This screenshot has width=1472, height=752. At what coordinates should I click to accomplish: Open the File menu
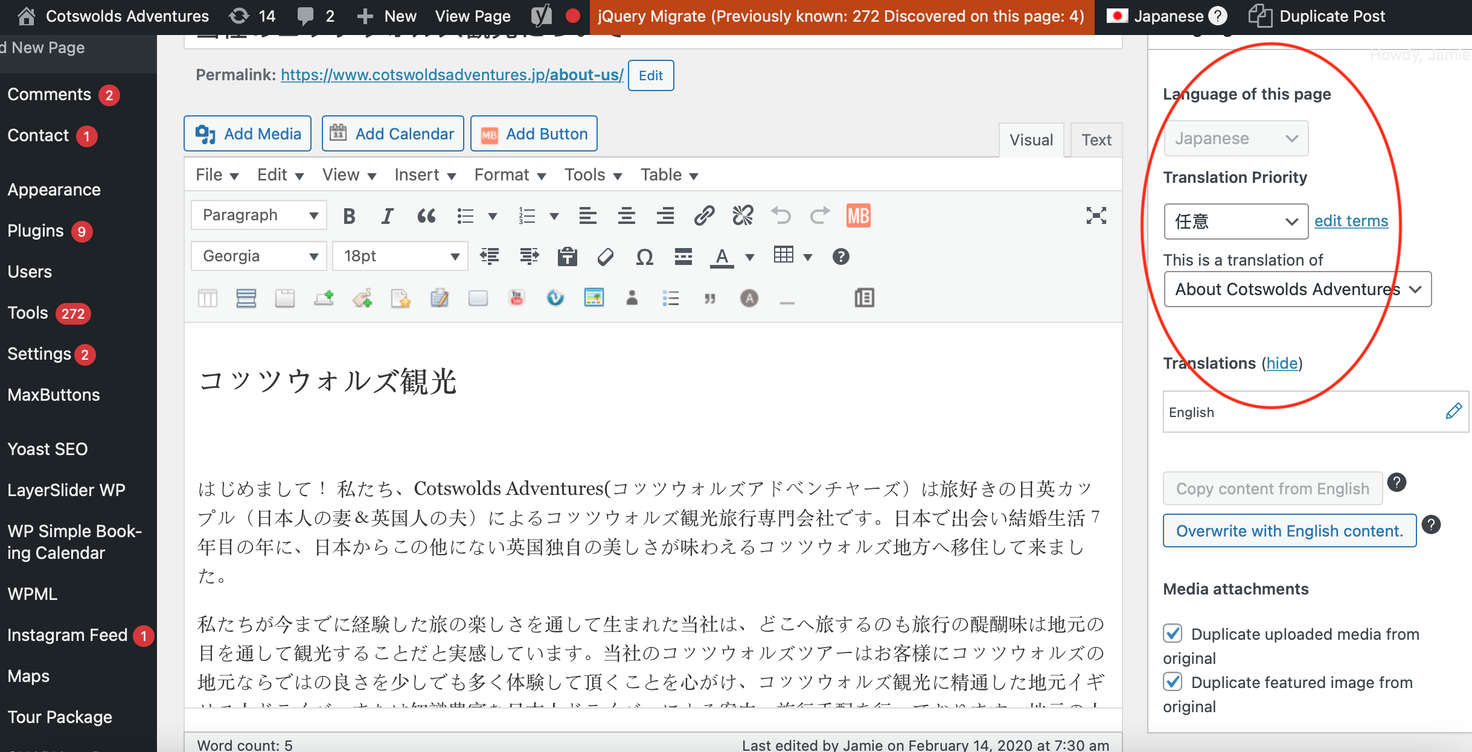coord(217,175)
